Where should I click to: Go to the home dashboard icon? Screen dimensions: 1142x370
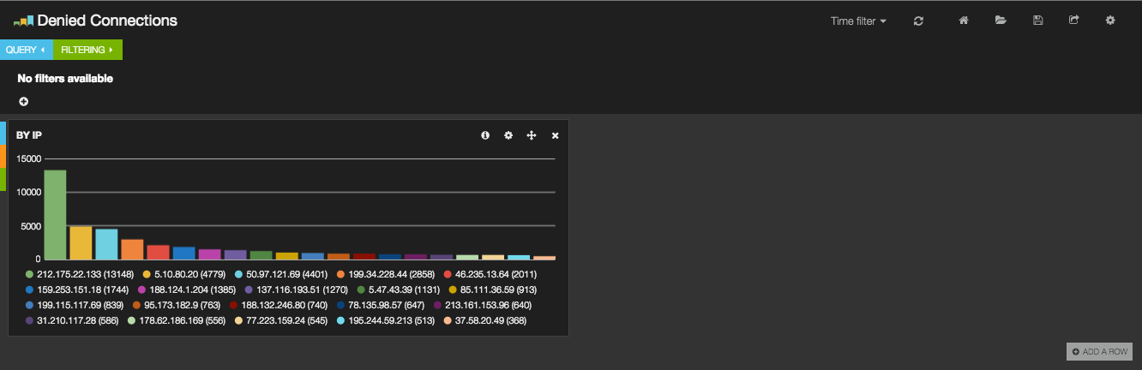point(964,21)
